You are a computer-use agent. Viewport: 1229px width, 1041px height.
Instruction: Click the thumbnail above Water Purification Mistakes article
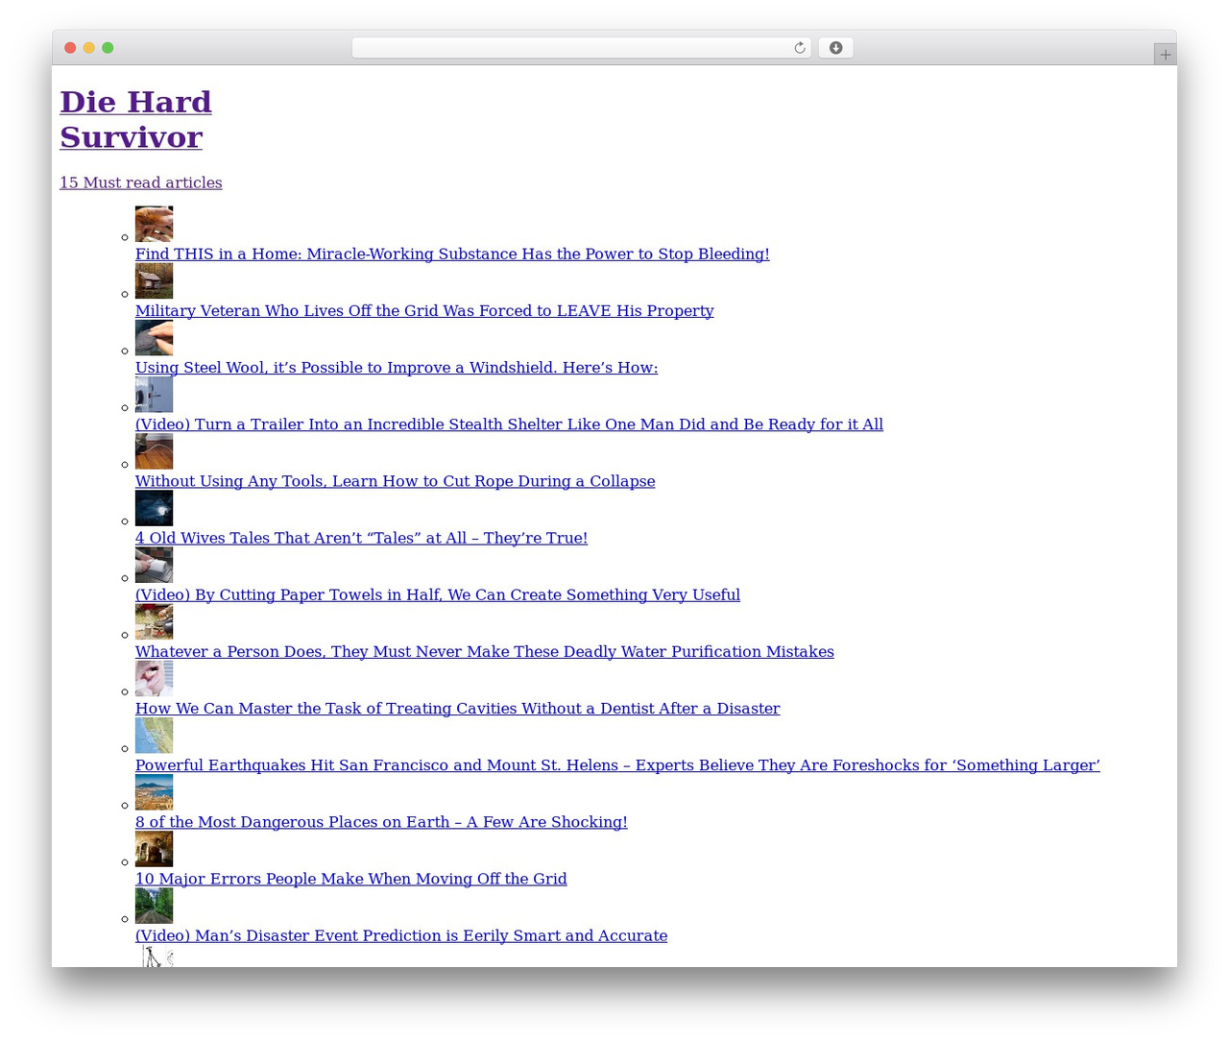154,620
